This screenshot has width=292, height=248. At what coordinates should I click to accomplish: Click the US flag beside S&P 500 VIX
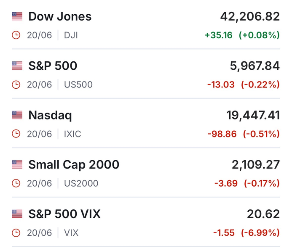point(17,214)
